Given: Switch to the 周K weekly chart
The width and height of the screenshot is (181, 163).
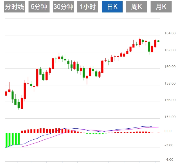Looking at the screenshot, I should tap(136, 7).
